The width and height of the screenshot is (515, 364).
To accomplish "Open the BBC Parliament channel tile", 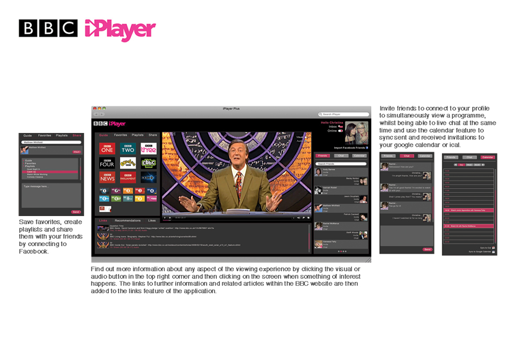I will pyautogui.click(x=128, y=177).
